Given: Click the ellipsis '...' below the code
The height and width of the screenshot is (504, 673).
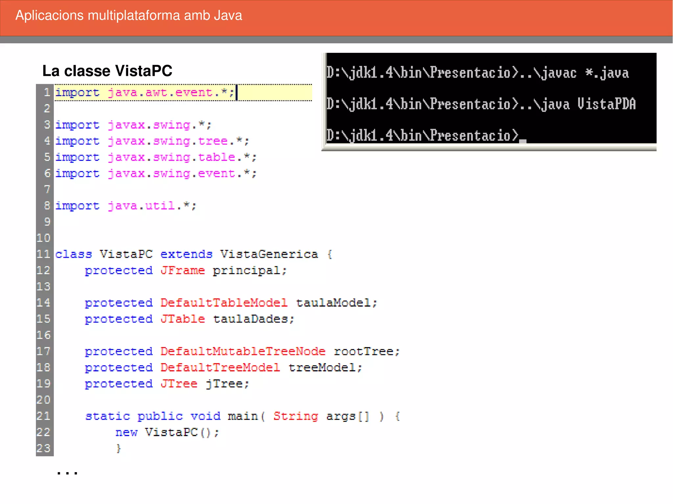Looking at the screenshot, I should point(67,473).
